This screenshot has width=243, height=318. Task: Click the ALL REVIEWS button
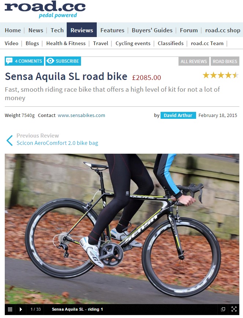[x=194, y=61]
